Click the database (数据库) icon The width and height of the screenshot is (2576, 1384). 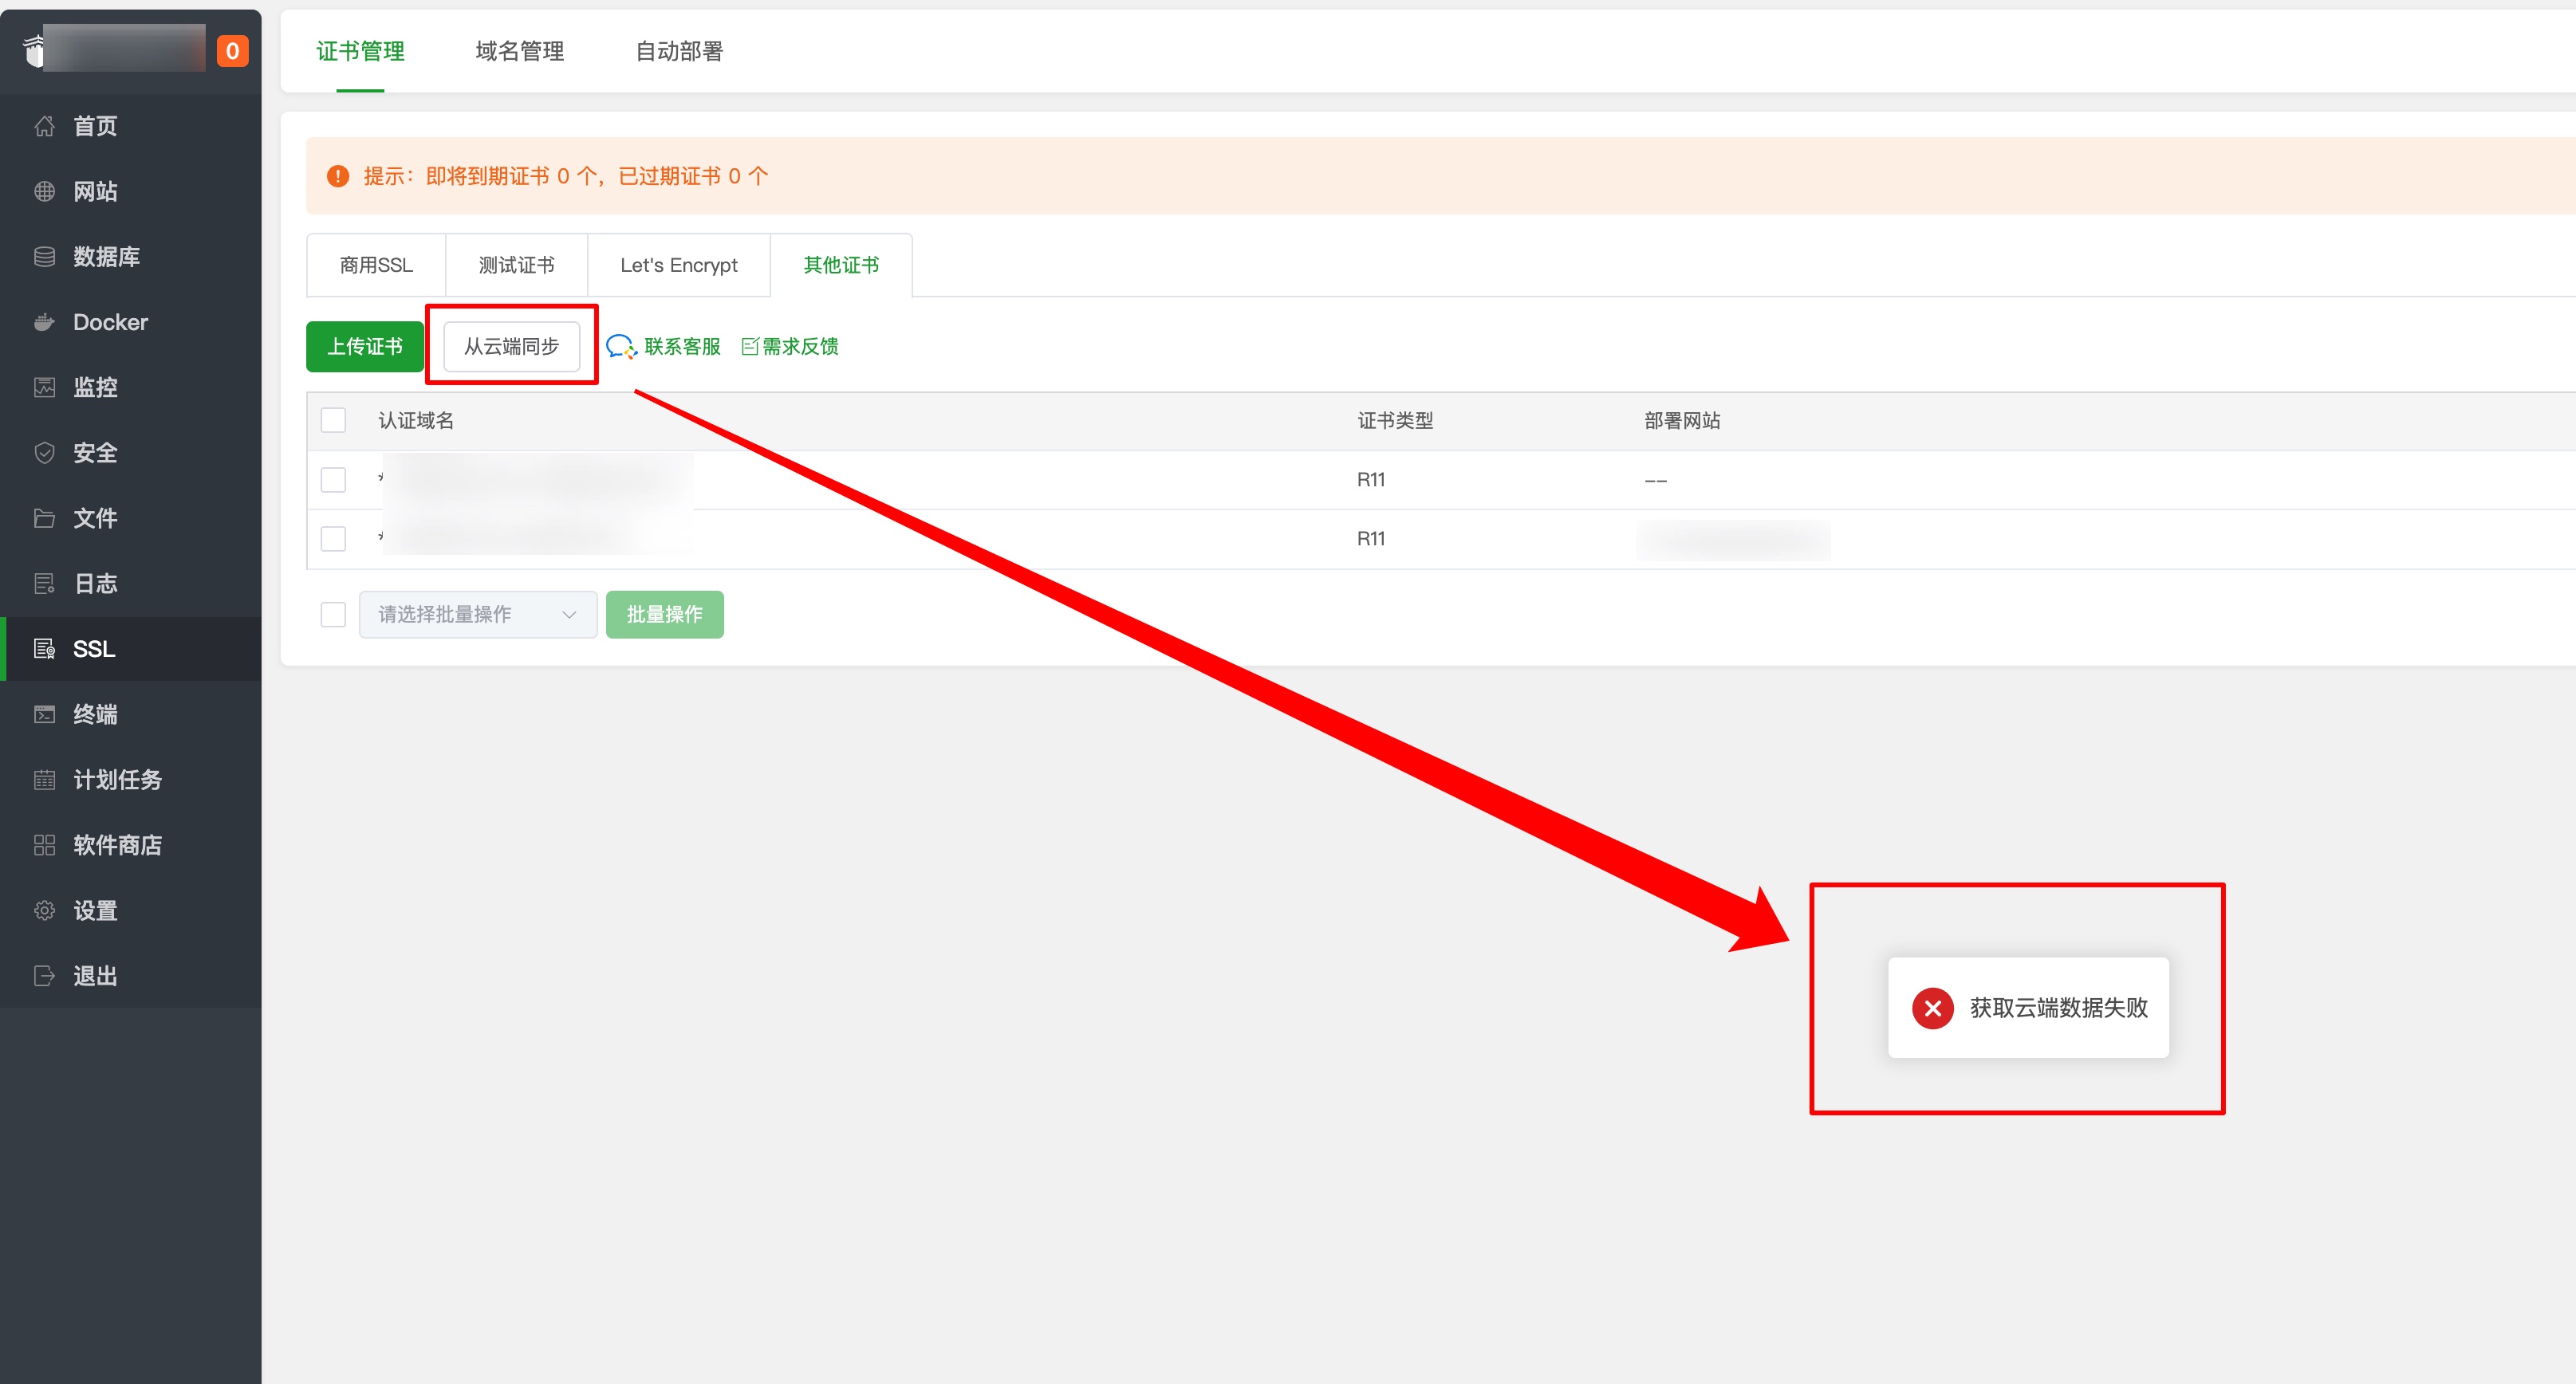[x=44, y=257]
